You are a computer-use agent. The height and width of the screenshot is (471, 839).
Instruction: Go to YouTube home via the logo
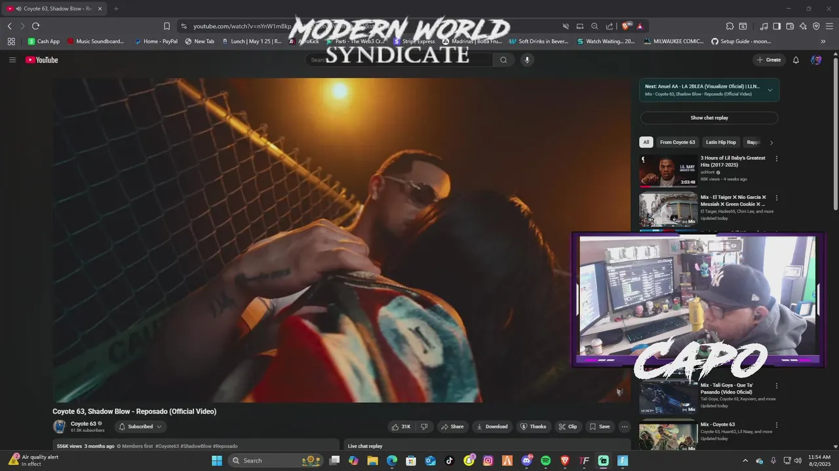tap(42, 60)
